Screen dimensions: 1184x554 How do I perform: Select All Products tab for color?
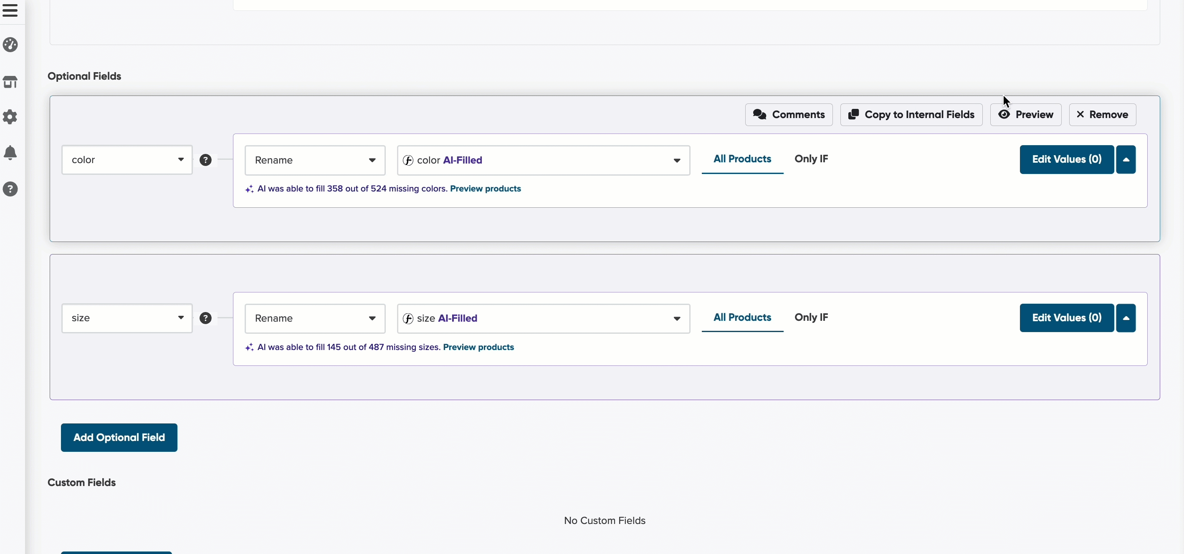coord(742,159)
